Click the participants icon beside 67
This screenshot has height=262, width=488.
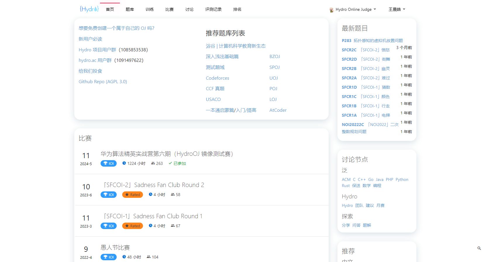point(173,226)
